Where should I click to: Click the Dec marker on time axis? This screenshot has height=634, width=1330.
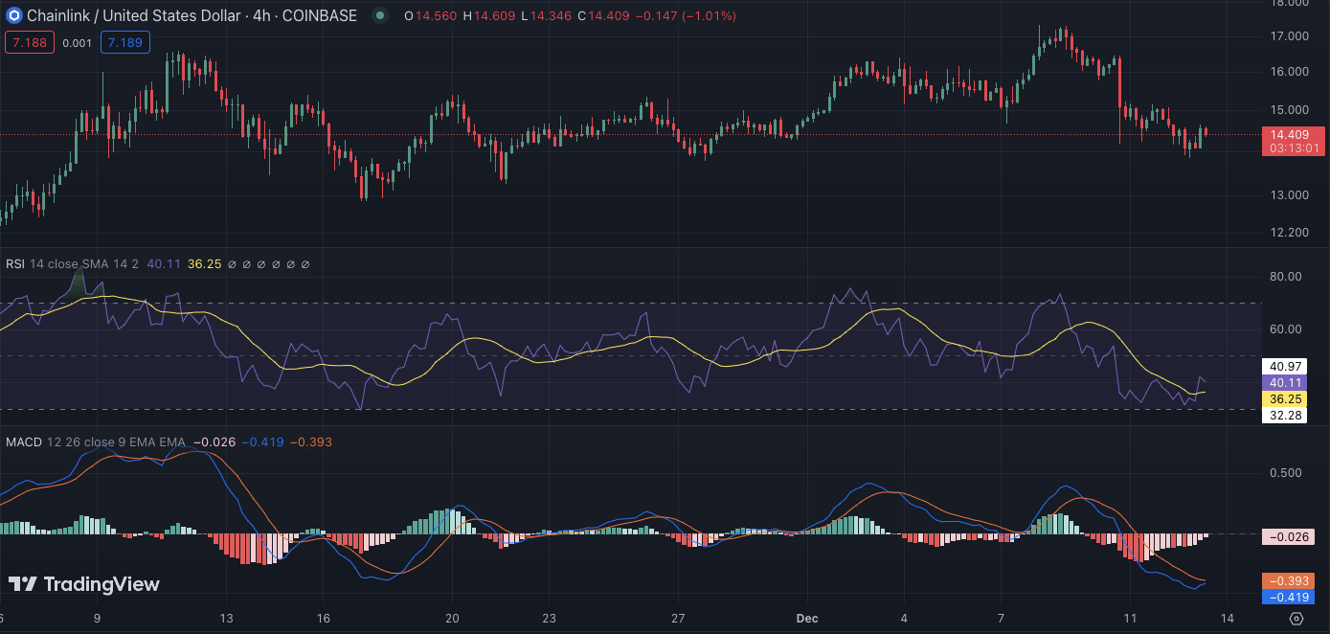[x=807, y=619]
